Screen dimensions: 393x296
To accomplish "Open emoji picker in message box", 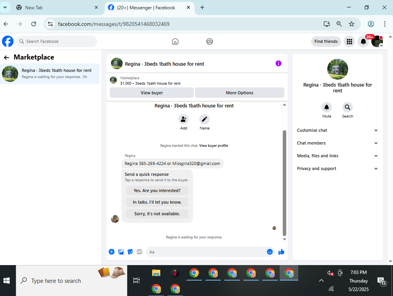I will (x=270, y=252).
